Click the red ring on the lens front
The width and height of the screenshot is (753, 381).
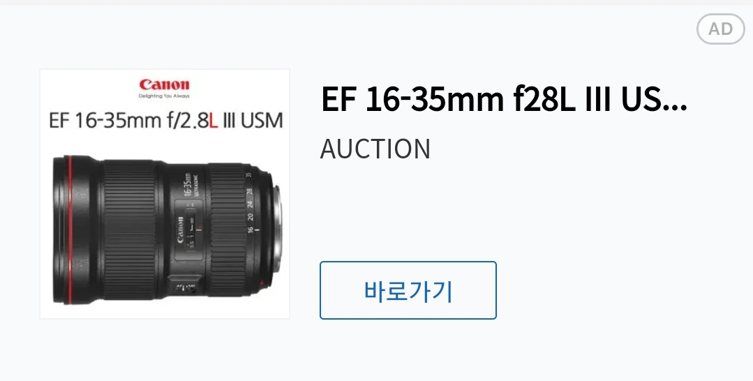70,230
